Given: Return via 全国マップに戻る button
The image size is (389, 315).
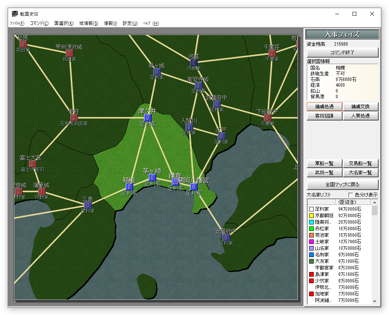Looking at the screenshot, I should [x=342, y=185].
